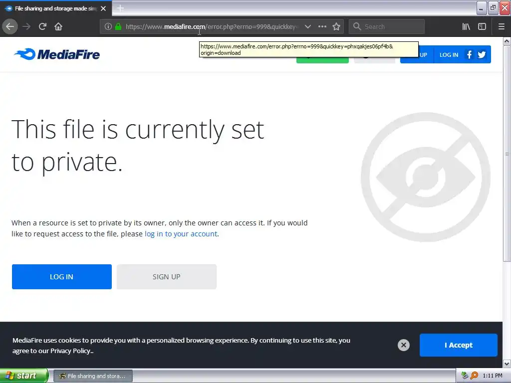Viewport: 511px width, 383px height.
Task: Log in with the Facebook icon
Action: click(x=469, y=55)
